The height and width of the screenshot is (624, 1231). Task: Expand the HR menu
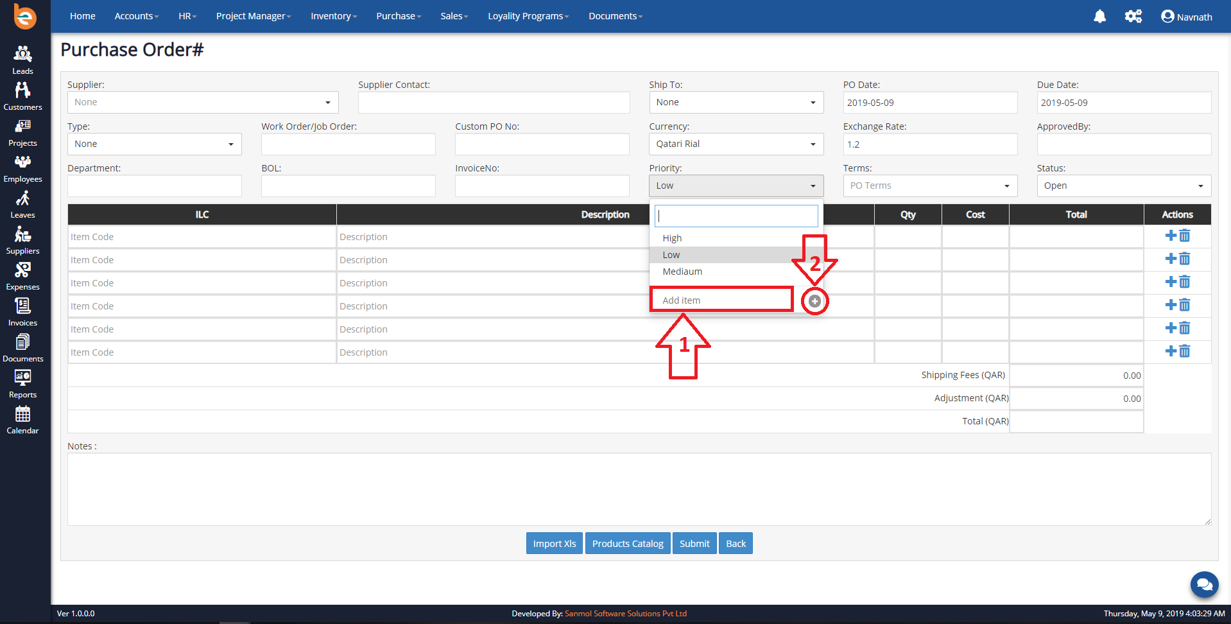point(187,16)
